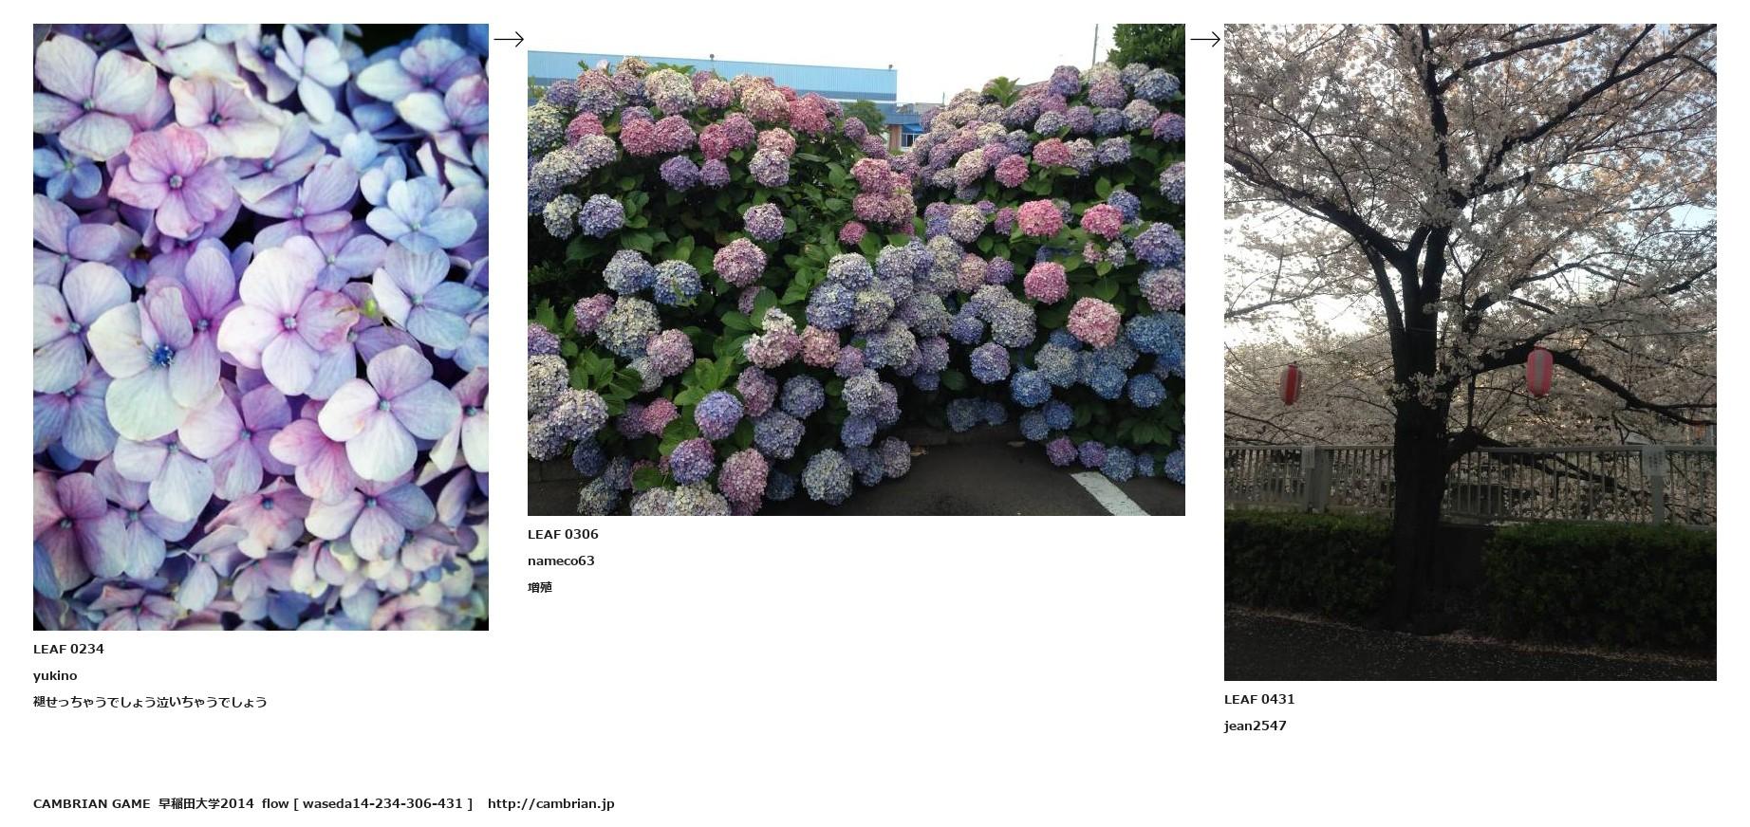Image resolution: width=1750 pixels, height=827 pixels.
Task: Click the waseda14-234-306-431 flow identifier
Action: tap(382, 803)
